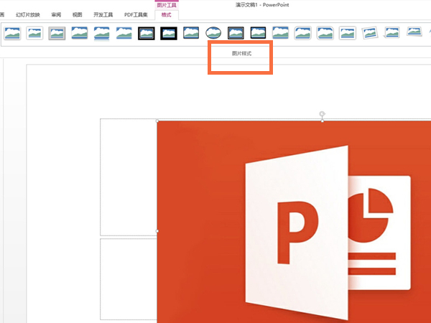Switch to the 审阅 tab

[x=56, y=14]
